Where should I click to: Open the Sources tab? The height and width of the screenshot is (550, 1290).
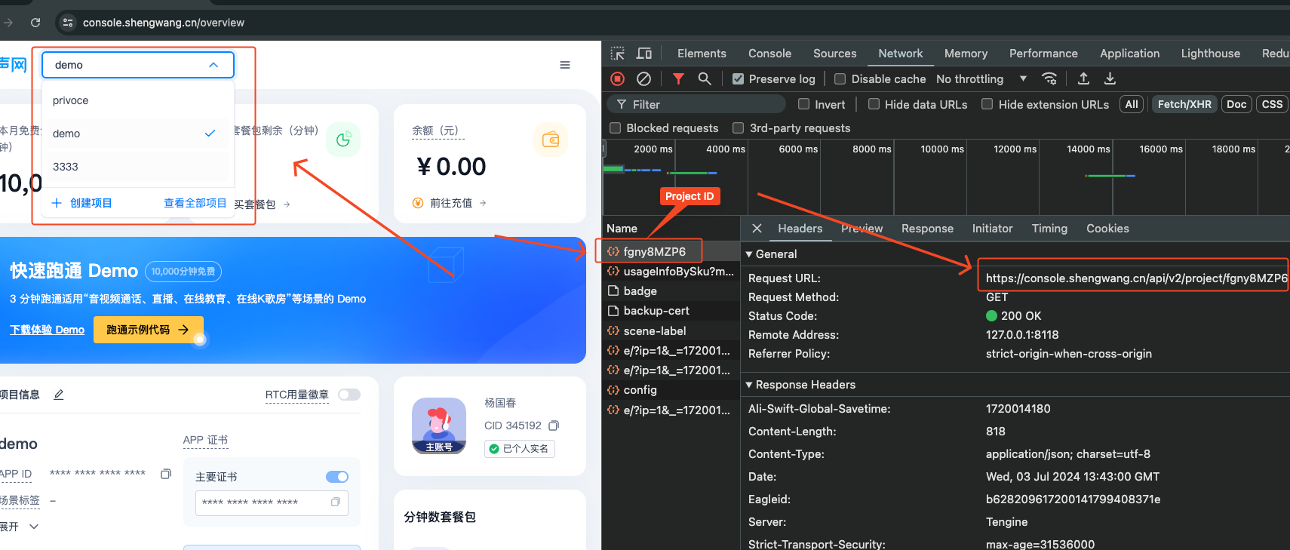coord(834,54)
